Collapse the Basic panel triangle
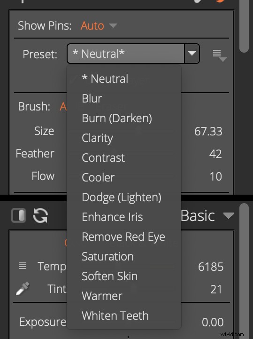 click(x=228, y=215)
